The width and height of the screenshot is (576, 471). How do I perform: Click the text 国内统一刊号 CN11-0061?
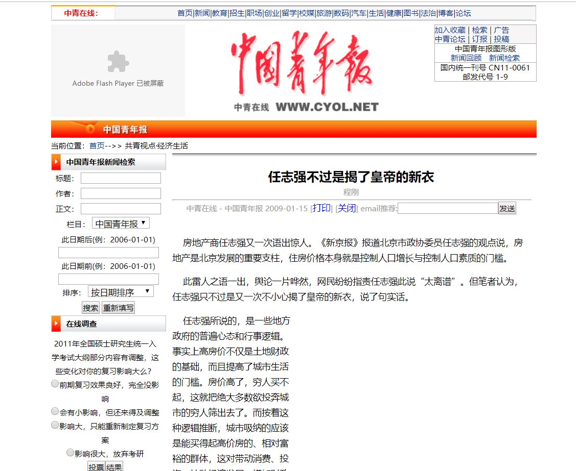tap(485, 67)
